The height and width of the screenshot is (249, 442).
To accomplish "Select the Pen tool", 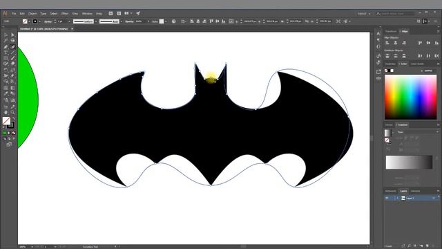I will coord(6,47).
